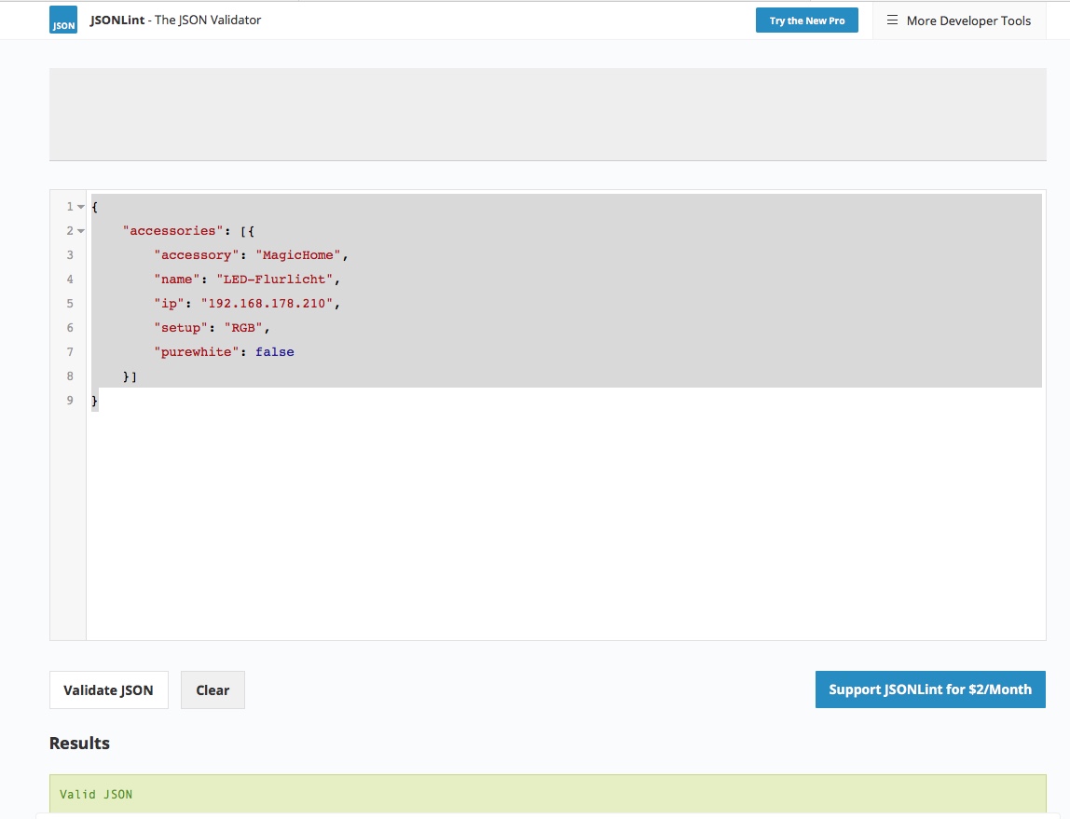Collapse the accessories array fold arrow on line 2

click(x=81, y=231)
